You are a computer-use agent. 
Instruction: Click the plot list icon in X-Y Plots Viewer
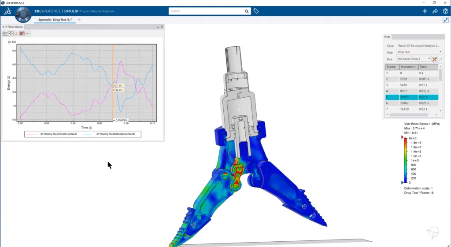[5, 33]
